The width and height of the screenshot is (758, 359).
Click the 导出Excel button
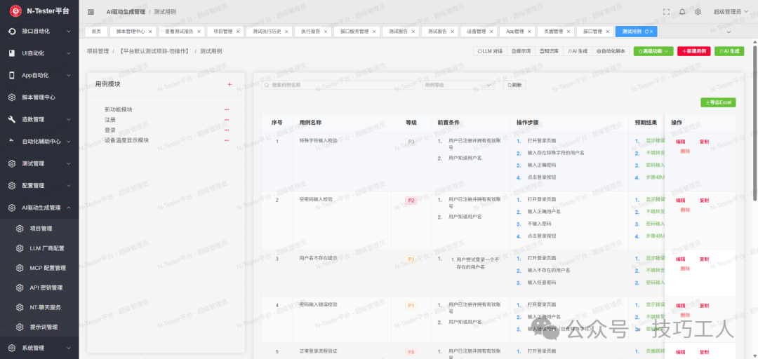click(x=718, y=102)
